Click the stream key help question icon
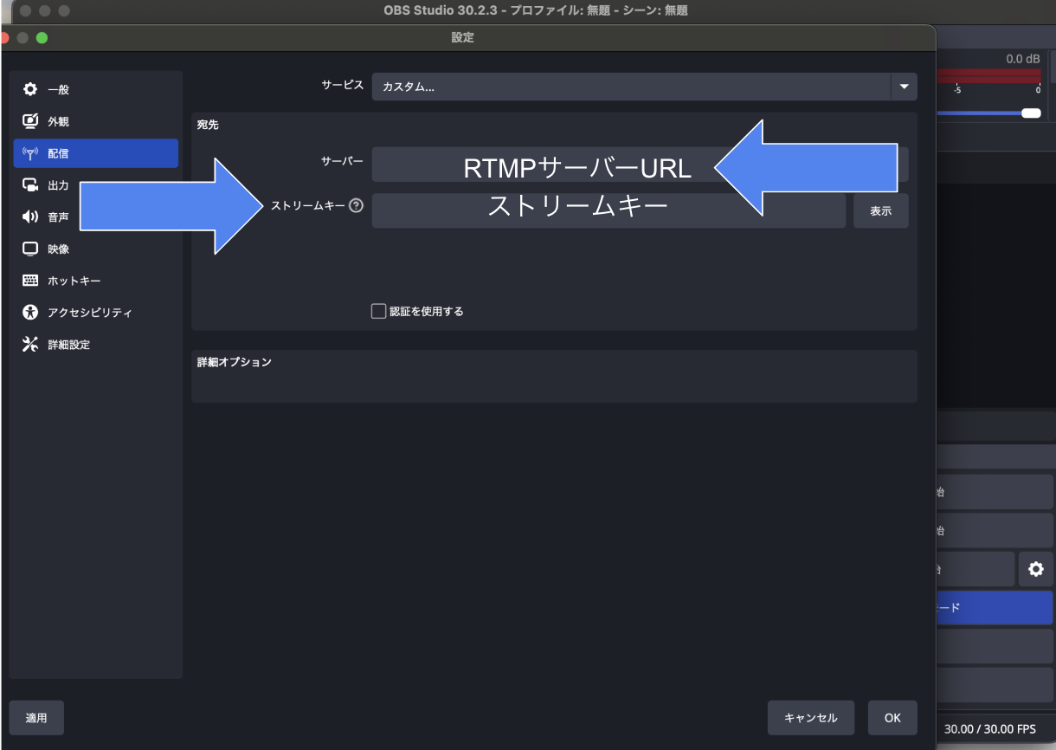The image size is (1056, 750). coord(355,206)
